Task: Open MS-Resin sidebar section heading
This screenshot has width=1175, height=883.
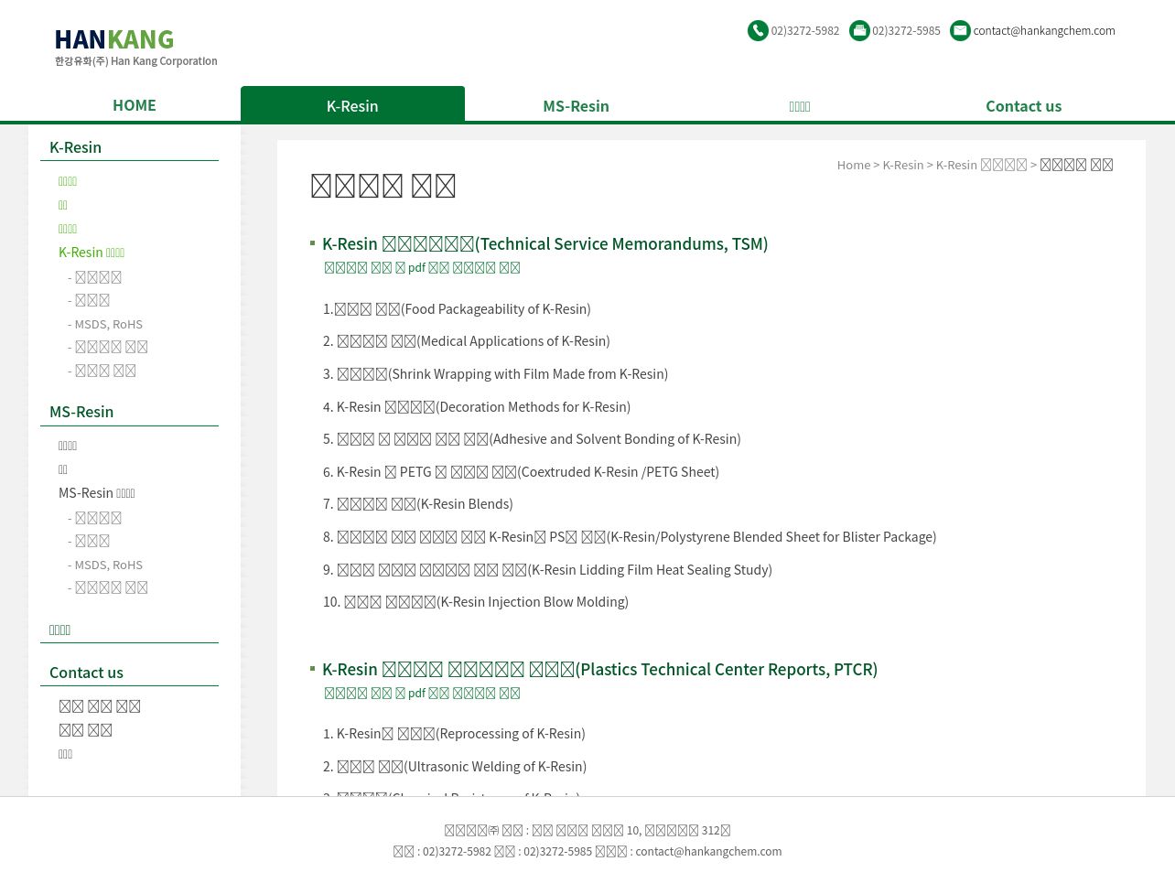Action: (x=81, y=412)
